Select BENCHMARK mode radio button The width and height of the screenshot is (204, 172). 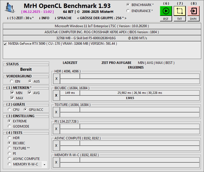coord(128,5)
